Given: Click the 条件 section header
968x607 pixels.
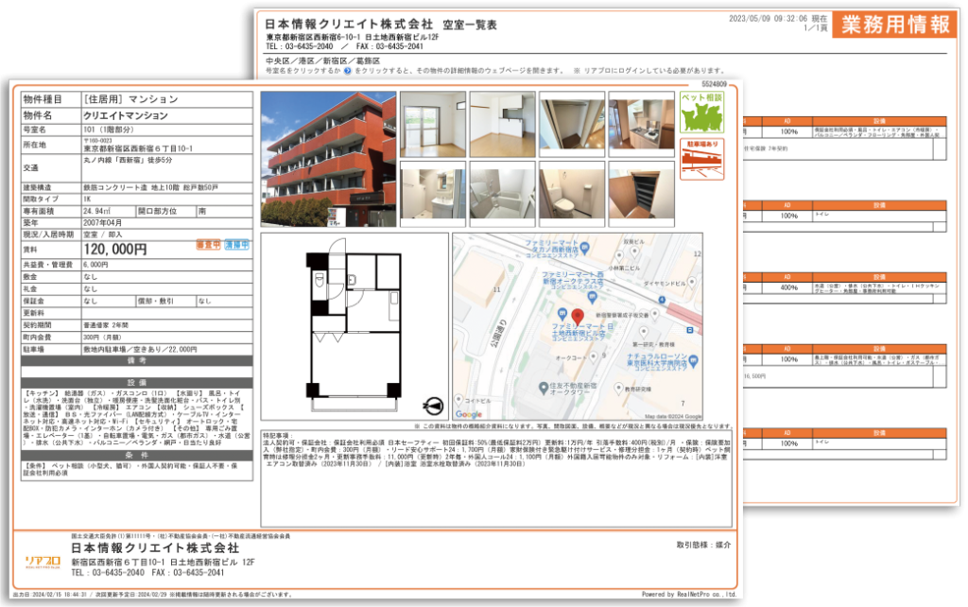Looking at the screenshot, I should 137,456.
